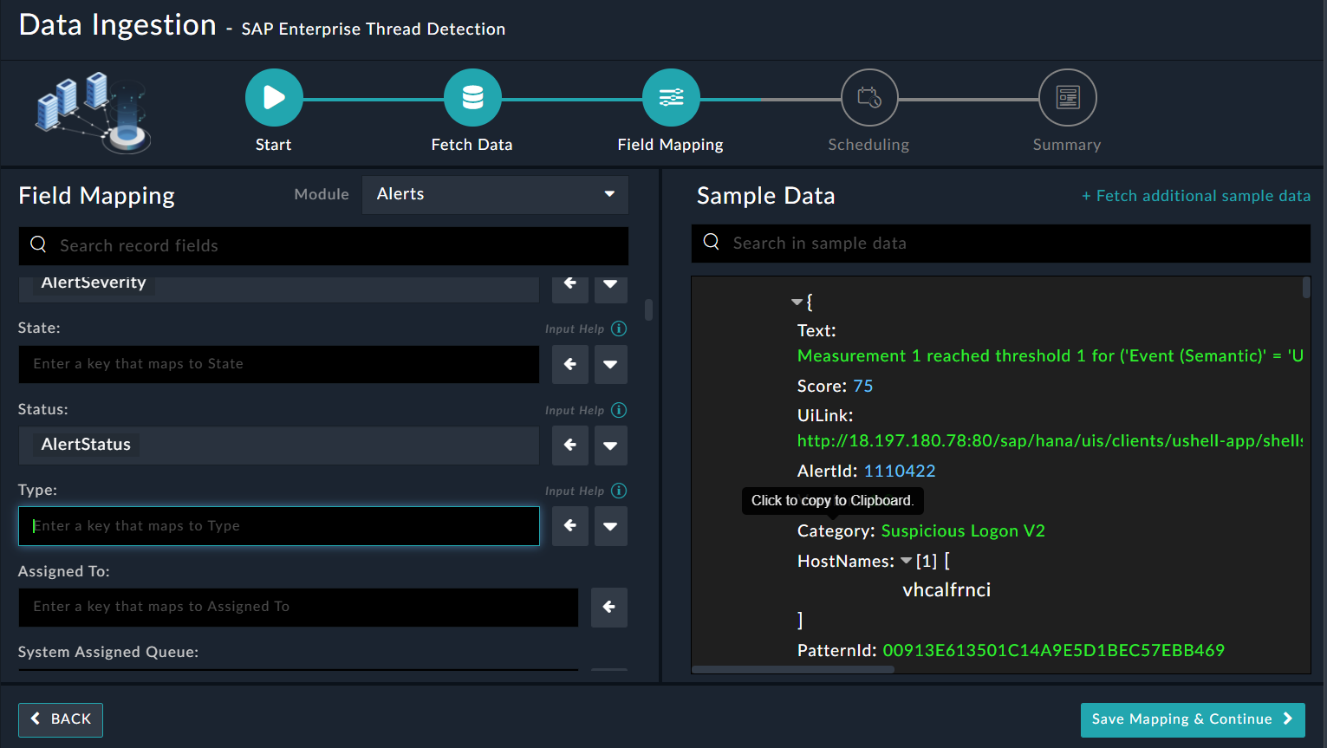The height and width of the screenshot is (748, 1327).
Task: Open the Module Alerts dropdown
Action: [495, 194]
